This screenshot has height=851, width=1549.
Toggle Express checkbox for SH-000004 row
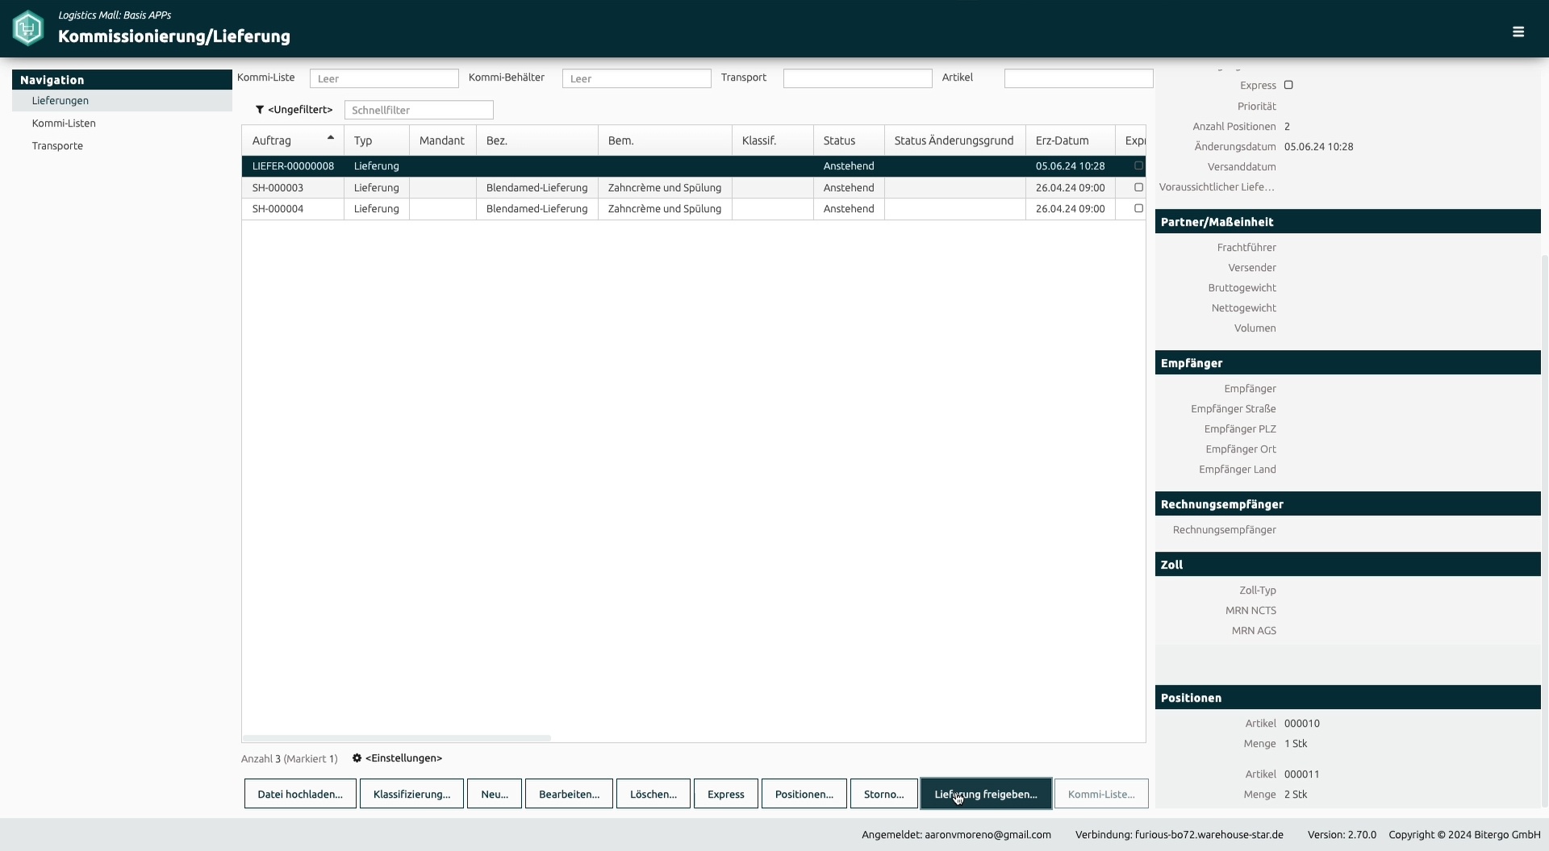click(1138, 208)
